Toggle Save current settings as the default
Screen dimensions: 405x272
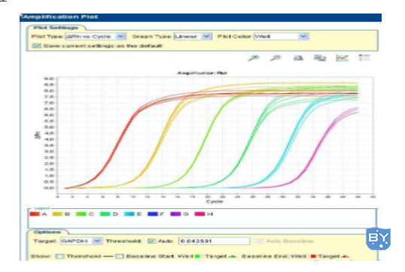coord(36,46)
